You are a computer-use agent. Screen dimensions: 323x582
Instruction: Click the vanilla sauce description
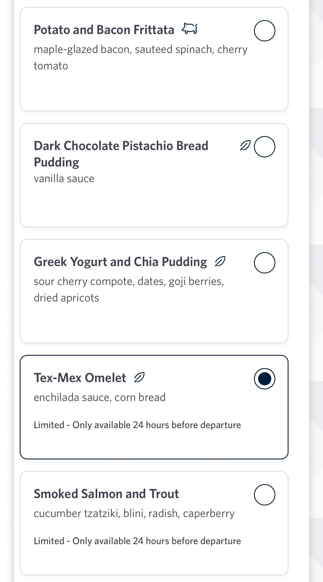(64, 179)
